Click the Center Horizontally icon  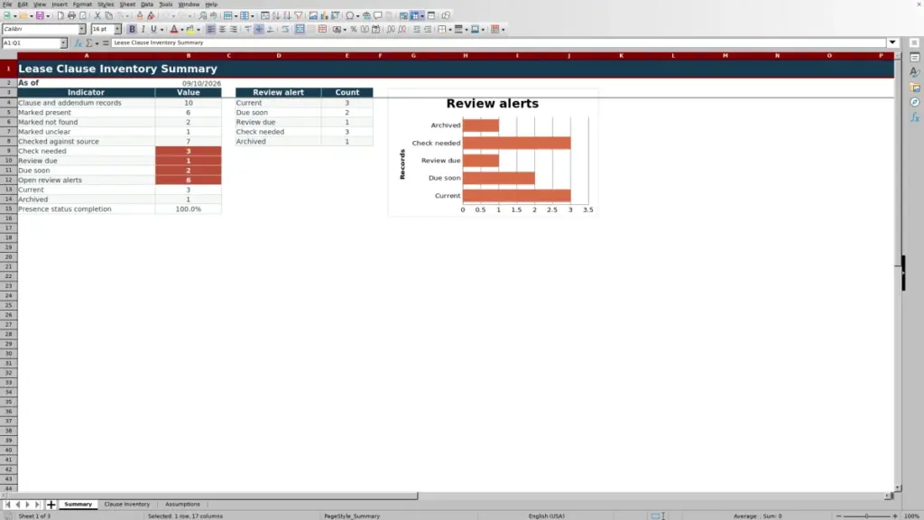[222, 29]
